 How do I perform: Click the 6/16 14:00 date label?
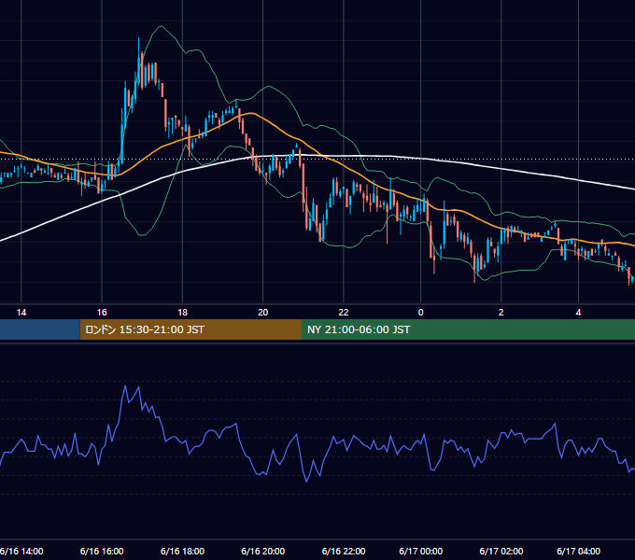[x=21, y=551]
